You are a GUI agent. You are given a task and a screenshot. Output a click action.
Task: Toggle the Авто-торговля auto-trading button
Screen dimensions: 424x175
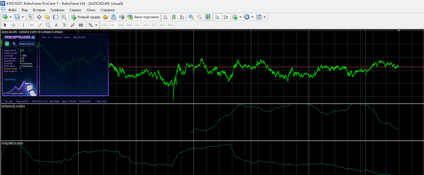tap(143, 17)
